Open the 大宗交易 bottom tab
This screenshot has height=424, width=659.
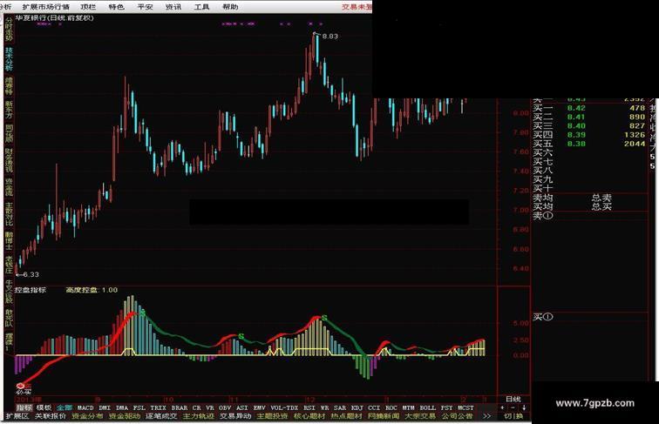420,416
